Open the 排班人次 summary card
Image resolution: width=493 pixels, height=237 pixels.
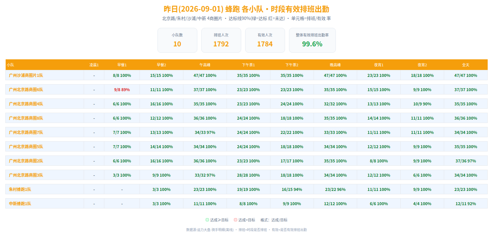point(221,40)
